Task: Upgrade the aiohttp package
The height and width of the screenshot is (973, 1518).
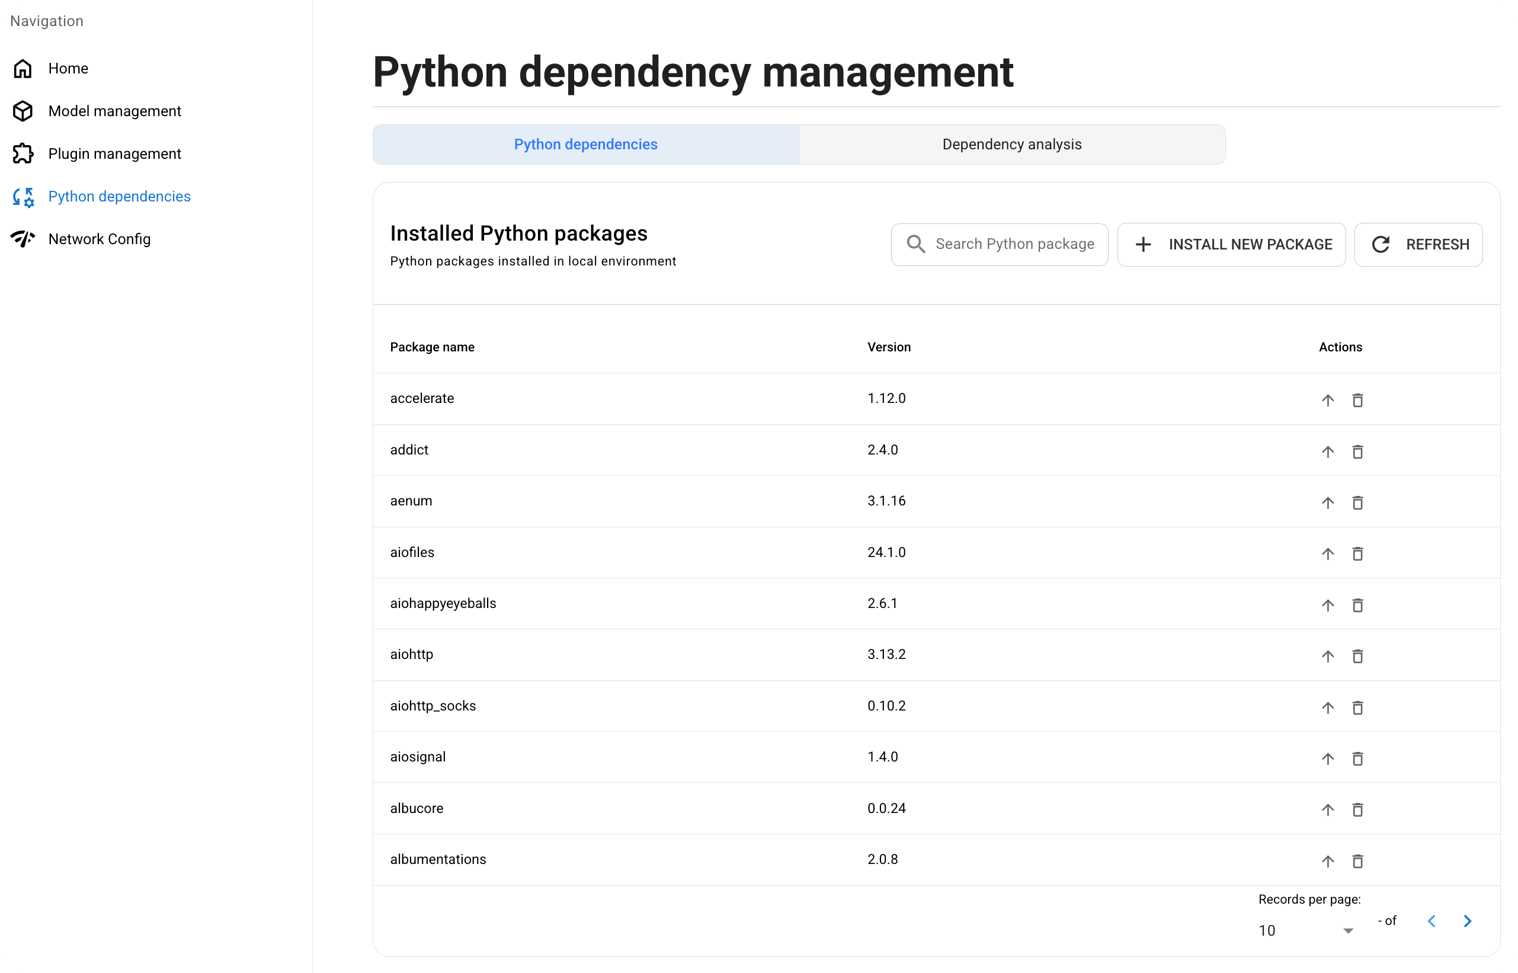Action: click(1328, 657)
